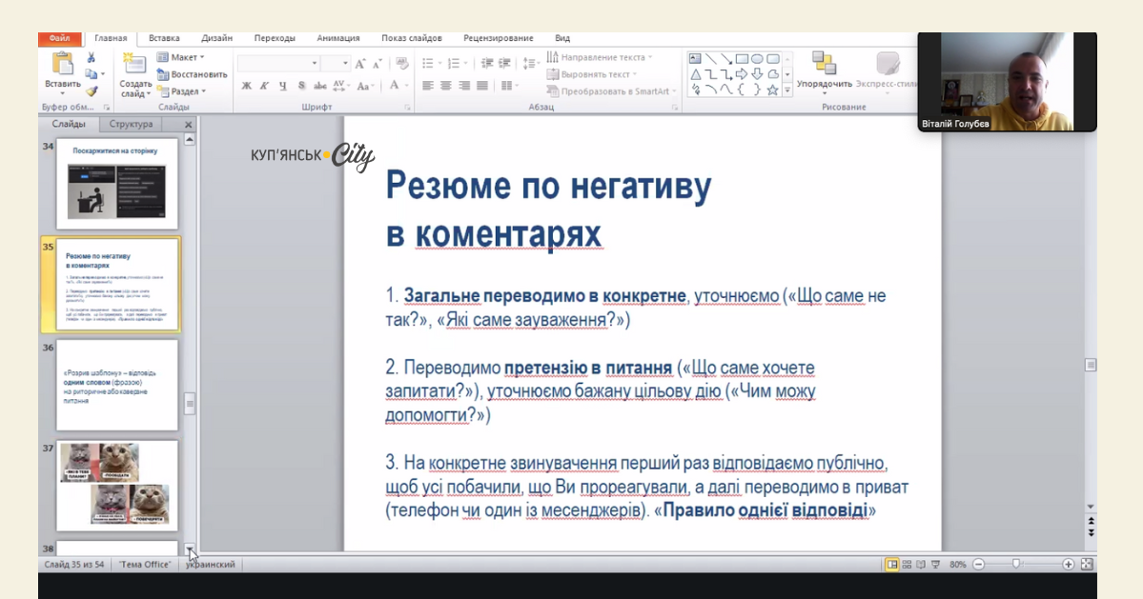Toggle italic К formatting
Image resolution: width=1143 pixels, height=599 pixels.
coord(265,86)
